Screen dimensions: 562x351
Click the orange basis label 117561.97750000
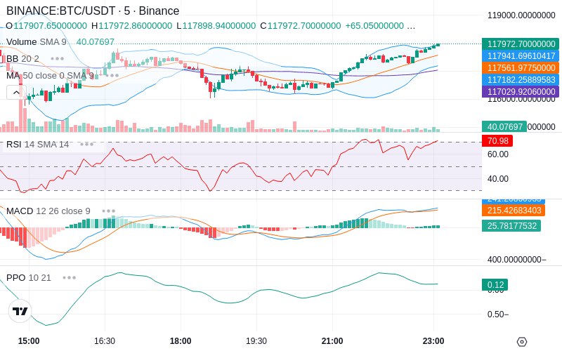pyautogui.click(x=521, y=67)
